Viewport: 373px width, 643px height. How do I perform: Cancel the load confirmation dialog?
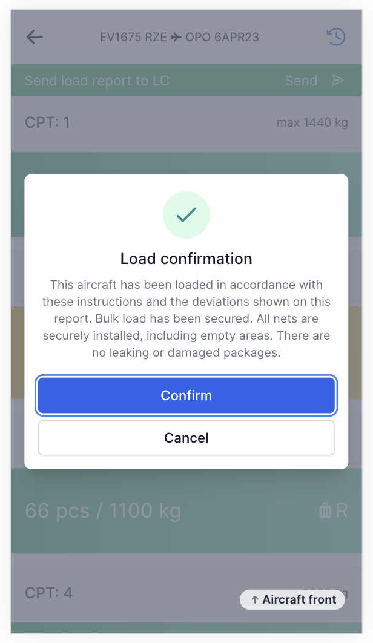click(x=186, y=438)
